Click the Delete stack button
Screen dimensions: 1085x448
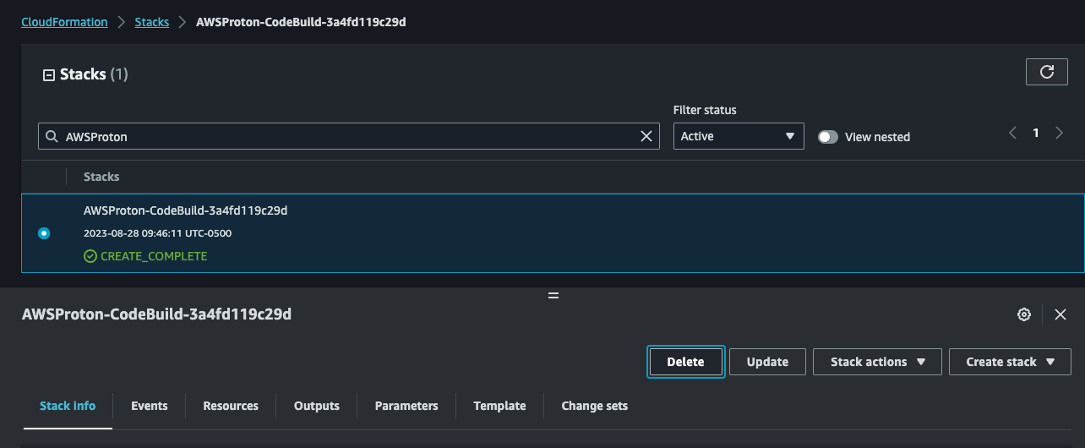point(685,362)
